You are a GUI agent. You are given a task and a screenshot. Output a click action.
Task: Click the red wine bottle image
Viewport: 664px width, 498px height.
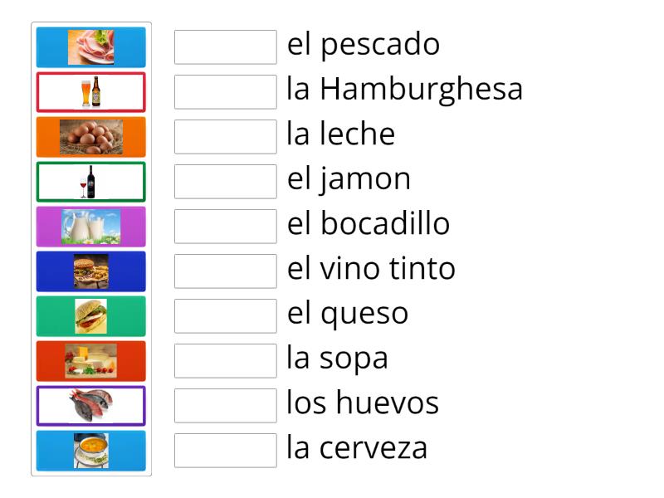[91, 181]
